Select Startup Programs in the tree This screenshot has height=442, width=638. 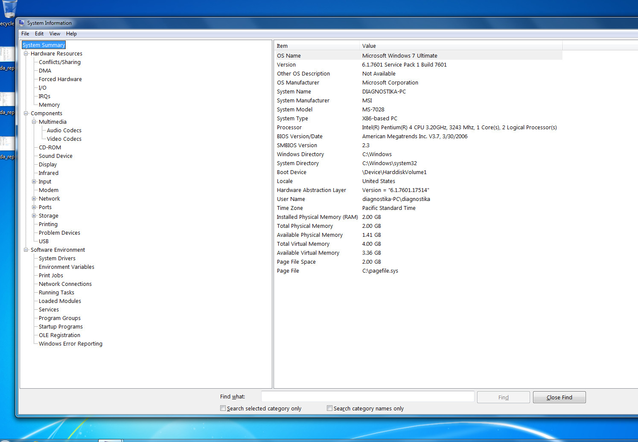pos(61,327)
